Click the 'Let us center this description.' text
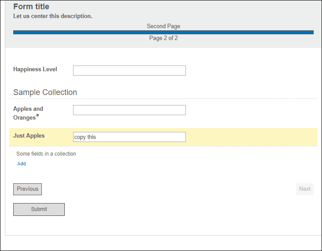322x251 pixels. pos(53,16)
